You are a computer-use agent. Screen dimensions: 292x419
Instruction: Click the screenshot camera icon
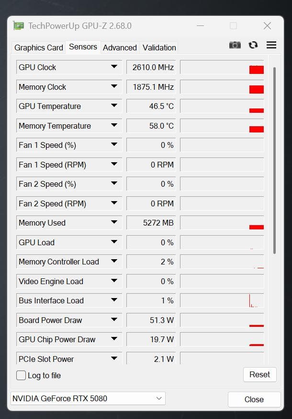(235, 45)
